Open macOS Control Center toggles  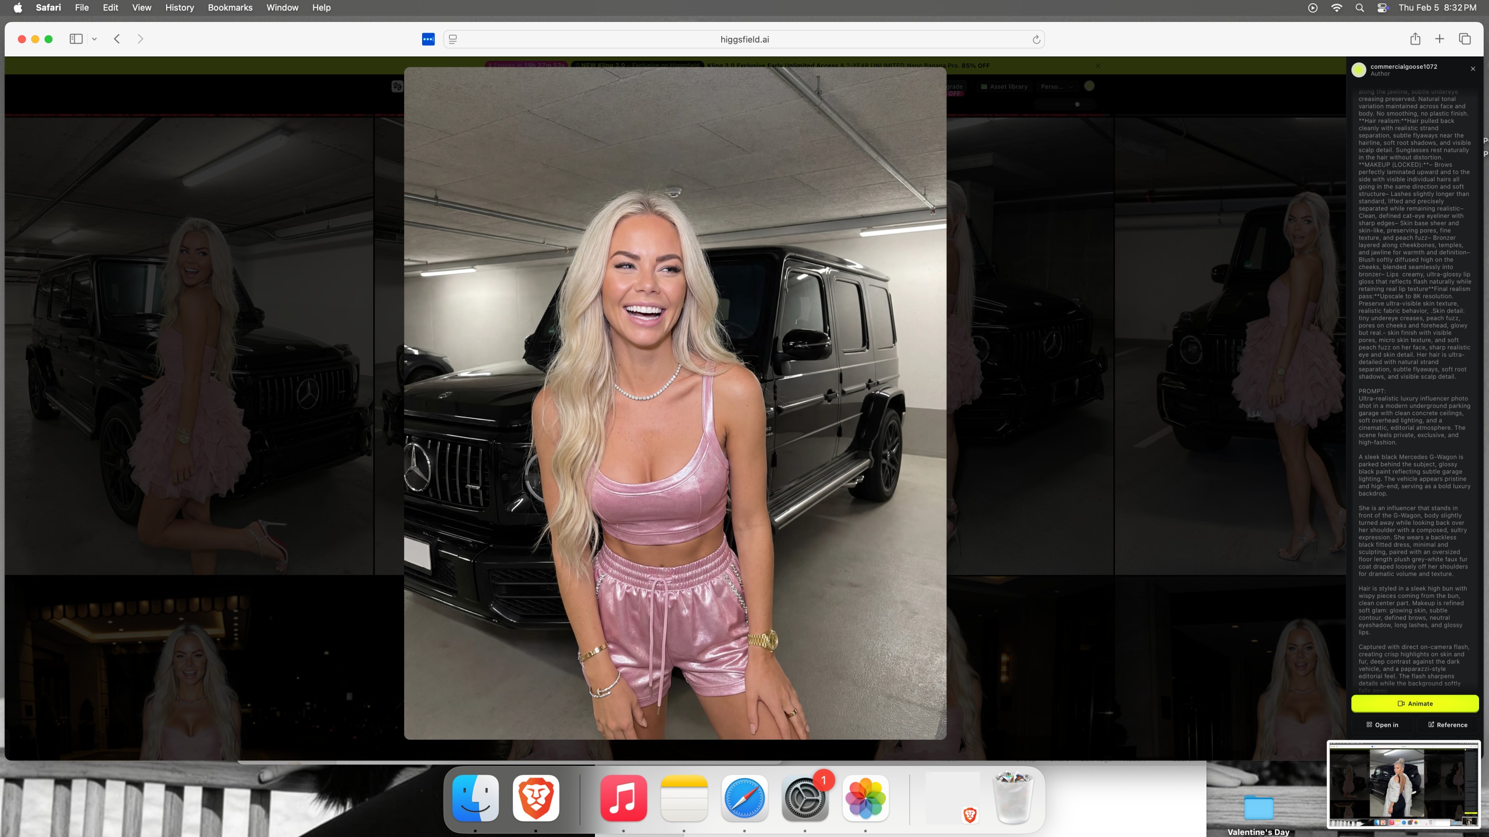point(1383,8)
